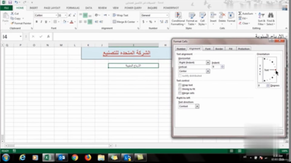Open the PAGE LAYOUT ribbon tab
Screen dimensions: 291x163
52,8
